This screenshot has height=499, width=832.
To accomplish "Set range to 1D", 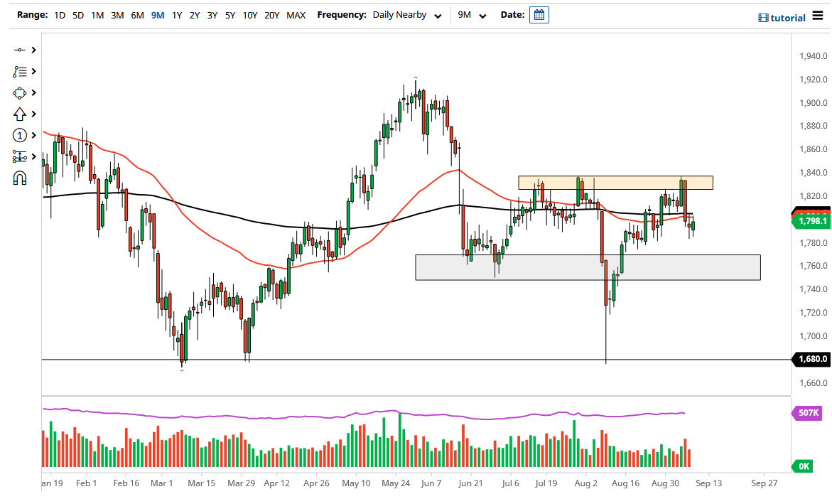I will click(60, 15).
